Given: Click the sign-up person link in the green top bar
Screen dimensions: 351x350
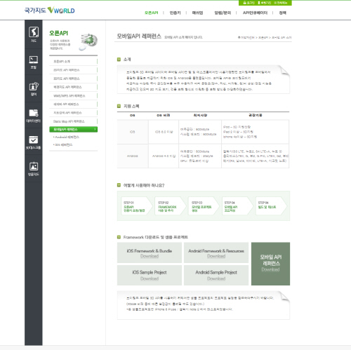Looking at the screenshot, I should (x=264, y=3).
